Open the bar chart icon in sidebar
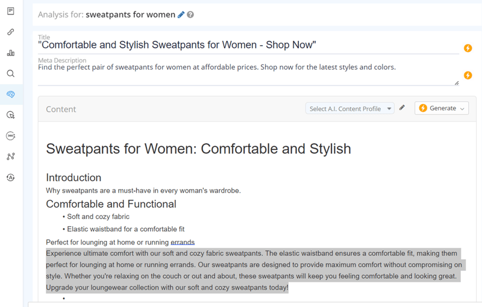Image resolution: width=482 pixels, height=307 pixels. [10, 53]
